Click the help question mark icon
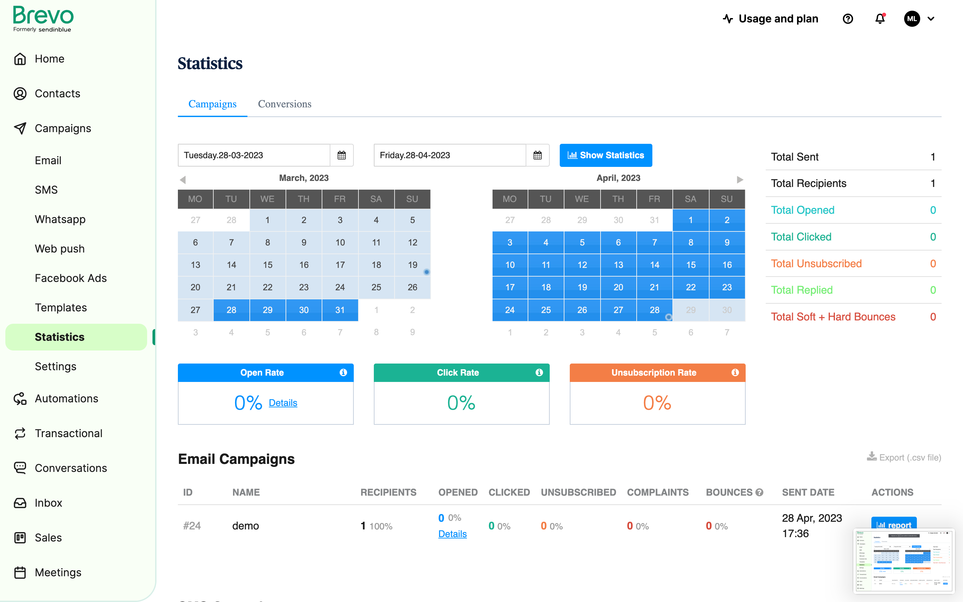Viewport: 963px width, 602px height. coord(848,19)
